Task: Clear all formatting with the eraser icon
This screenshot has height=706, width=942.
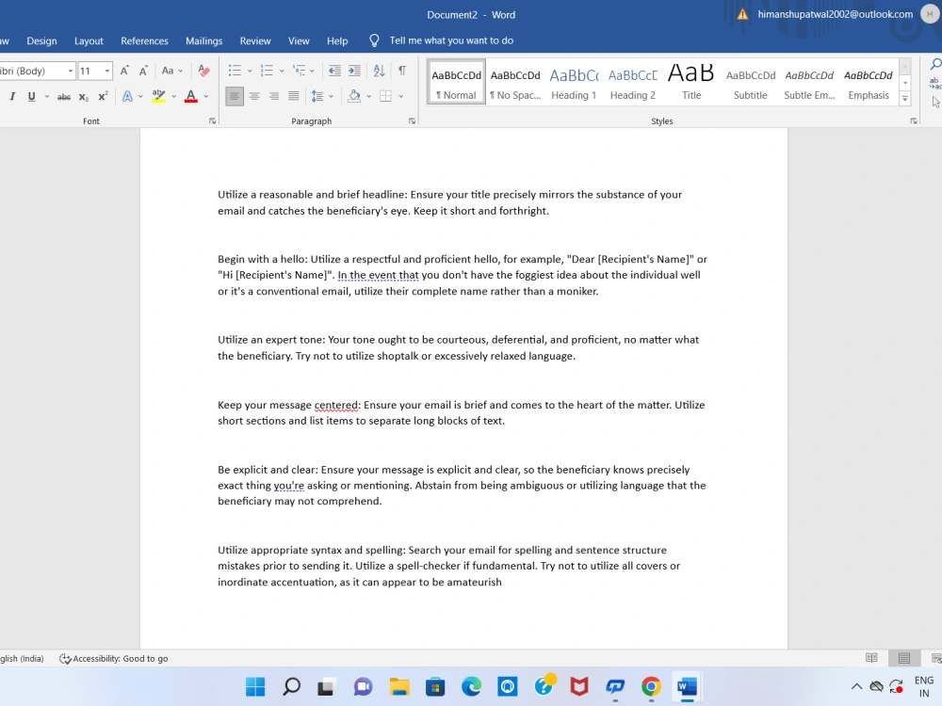Action: [x=203, y=71]
